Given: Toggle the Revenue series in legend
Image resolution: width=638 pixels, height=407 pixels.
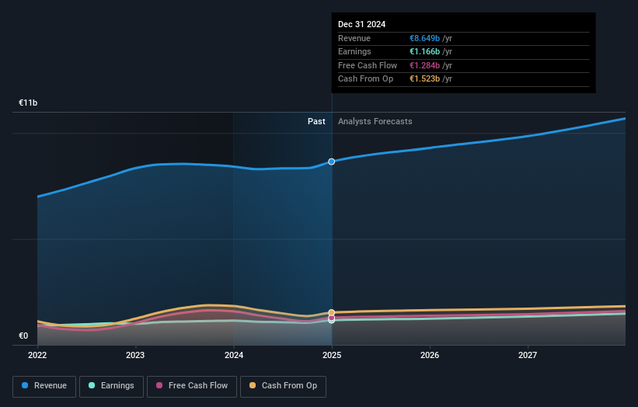Looking at the screenshot, I should (44, 386).
